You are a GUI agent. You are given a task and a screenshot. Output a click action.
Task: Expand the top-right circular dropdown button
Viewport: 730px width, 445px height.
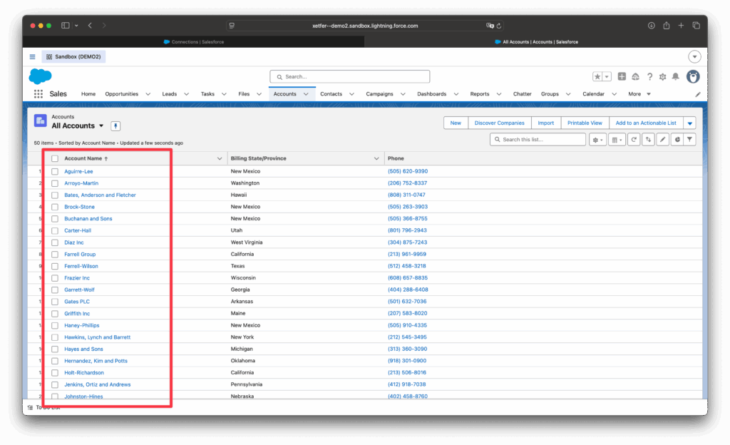click(x=694, y=57)
